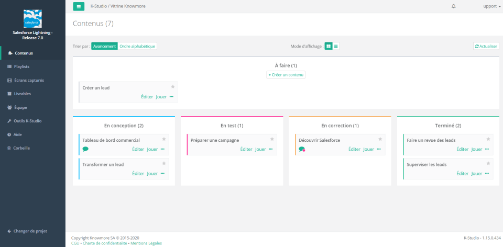Open Livrables in the sidebar
Screen dimensions: 503x247
(32, 94)
